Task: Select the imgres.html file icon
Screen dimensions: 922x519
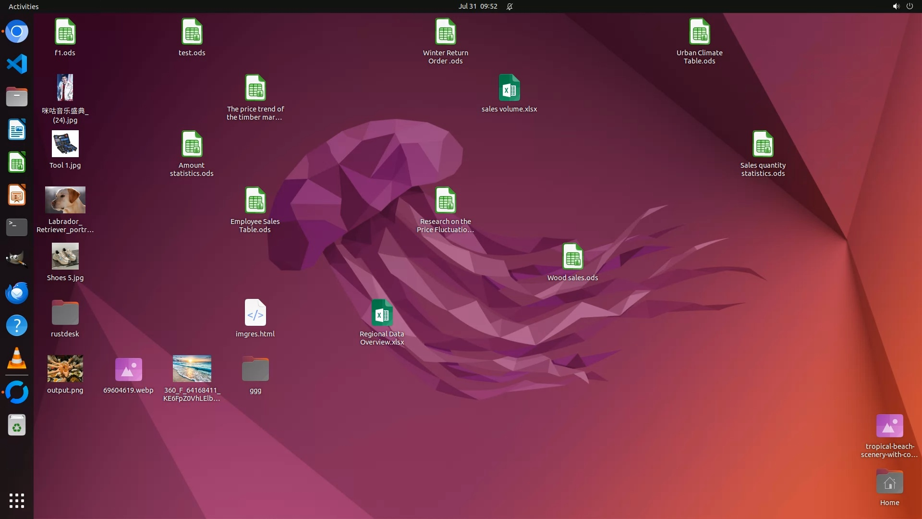Action: [255, 313]
